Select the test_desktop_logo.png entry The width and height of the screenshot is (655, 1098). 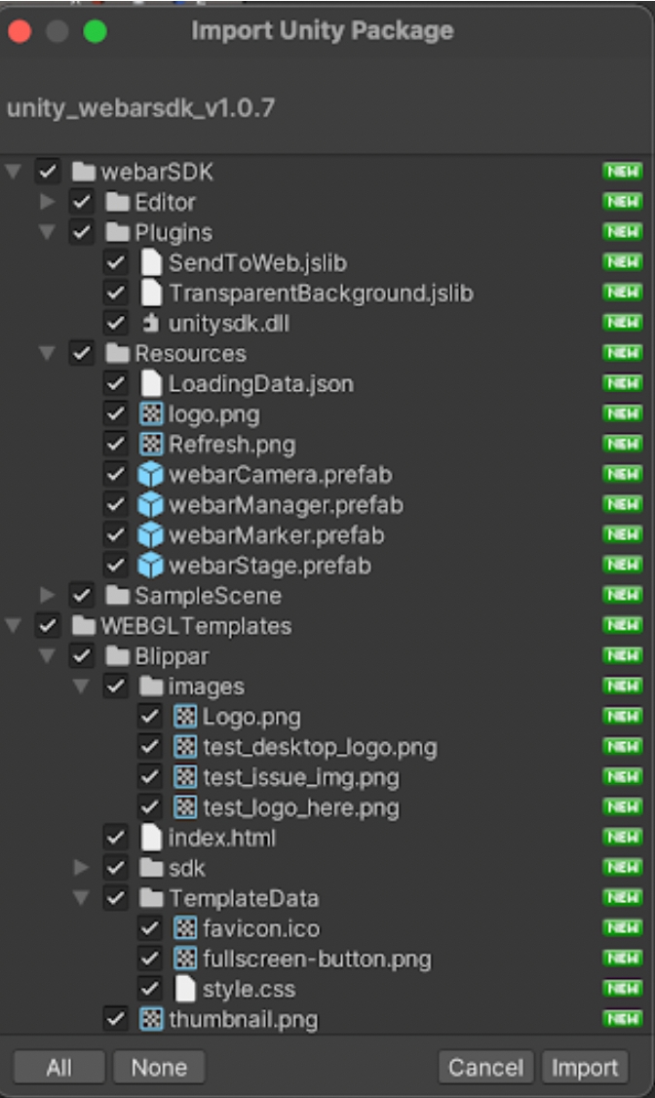[319, 747]
